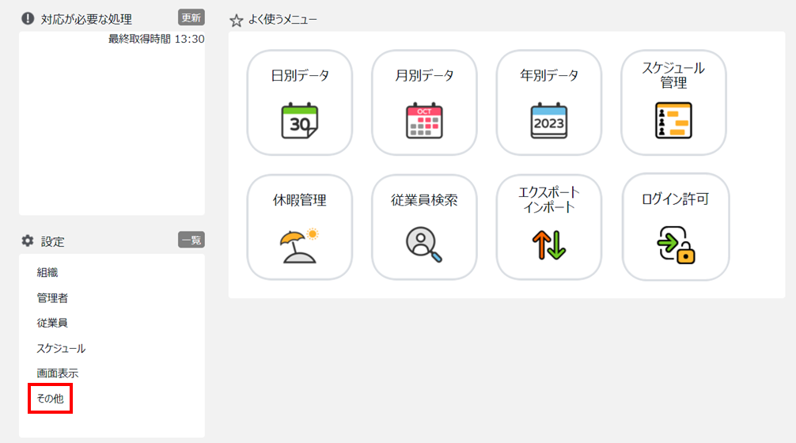Select その他 in the settings list
This screenshot has width=796, height=443.
click(51, 399)
